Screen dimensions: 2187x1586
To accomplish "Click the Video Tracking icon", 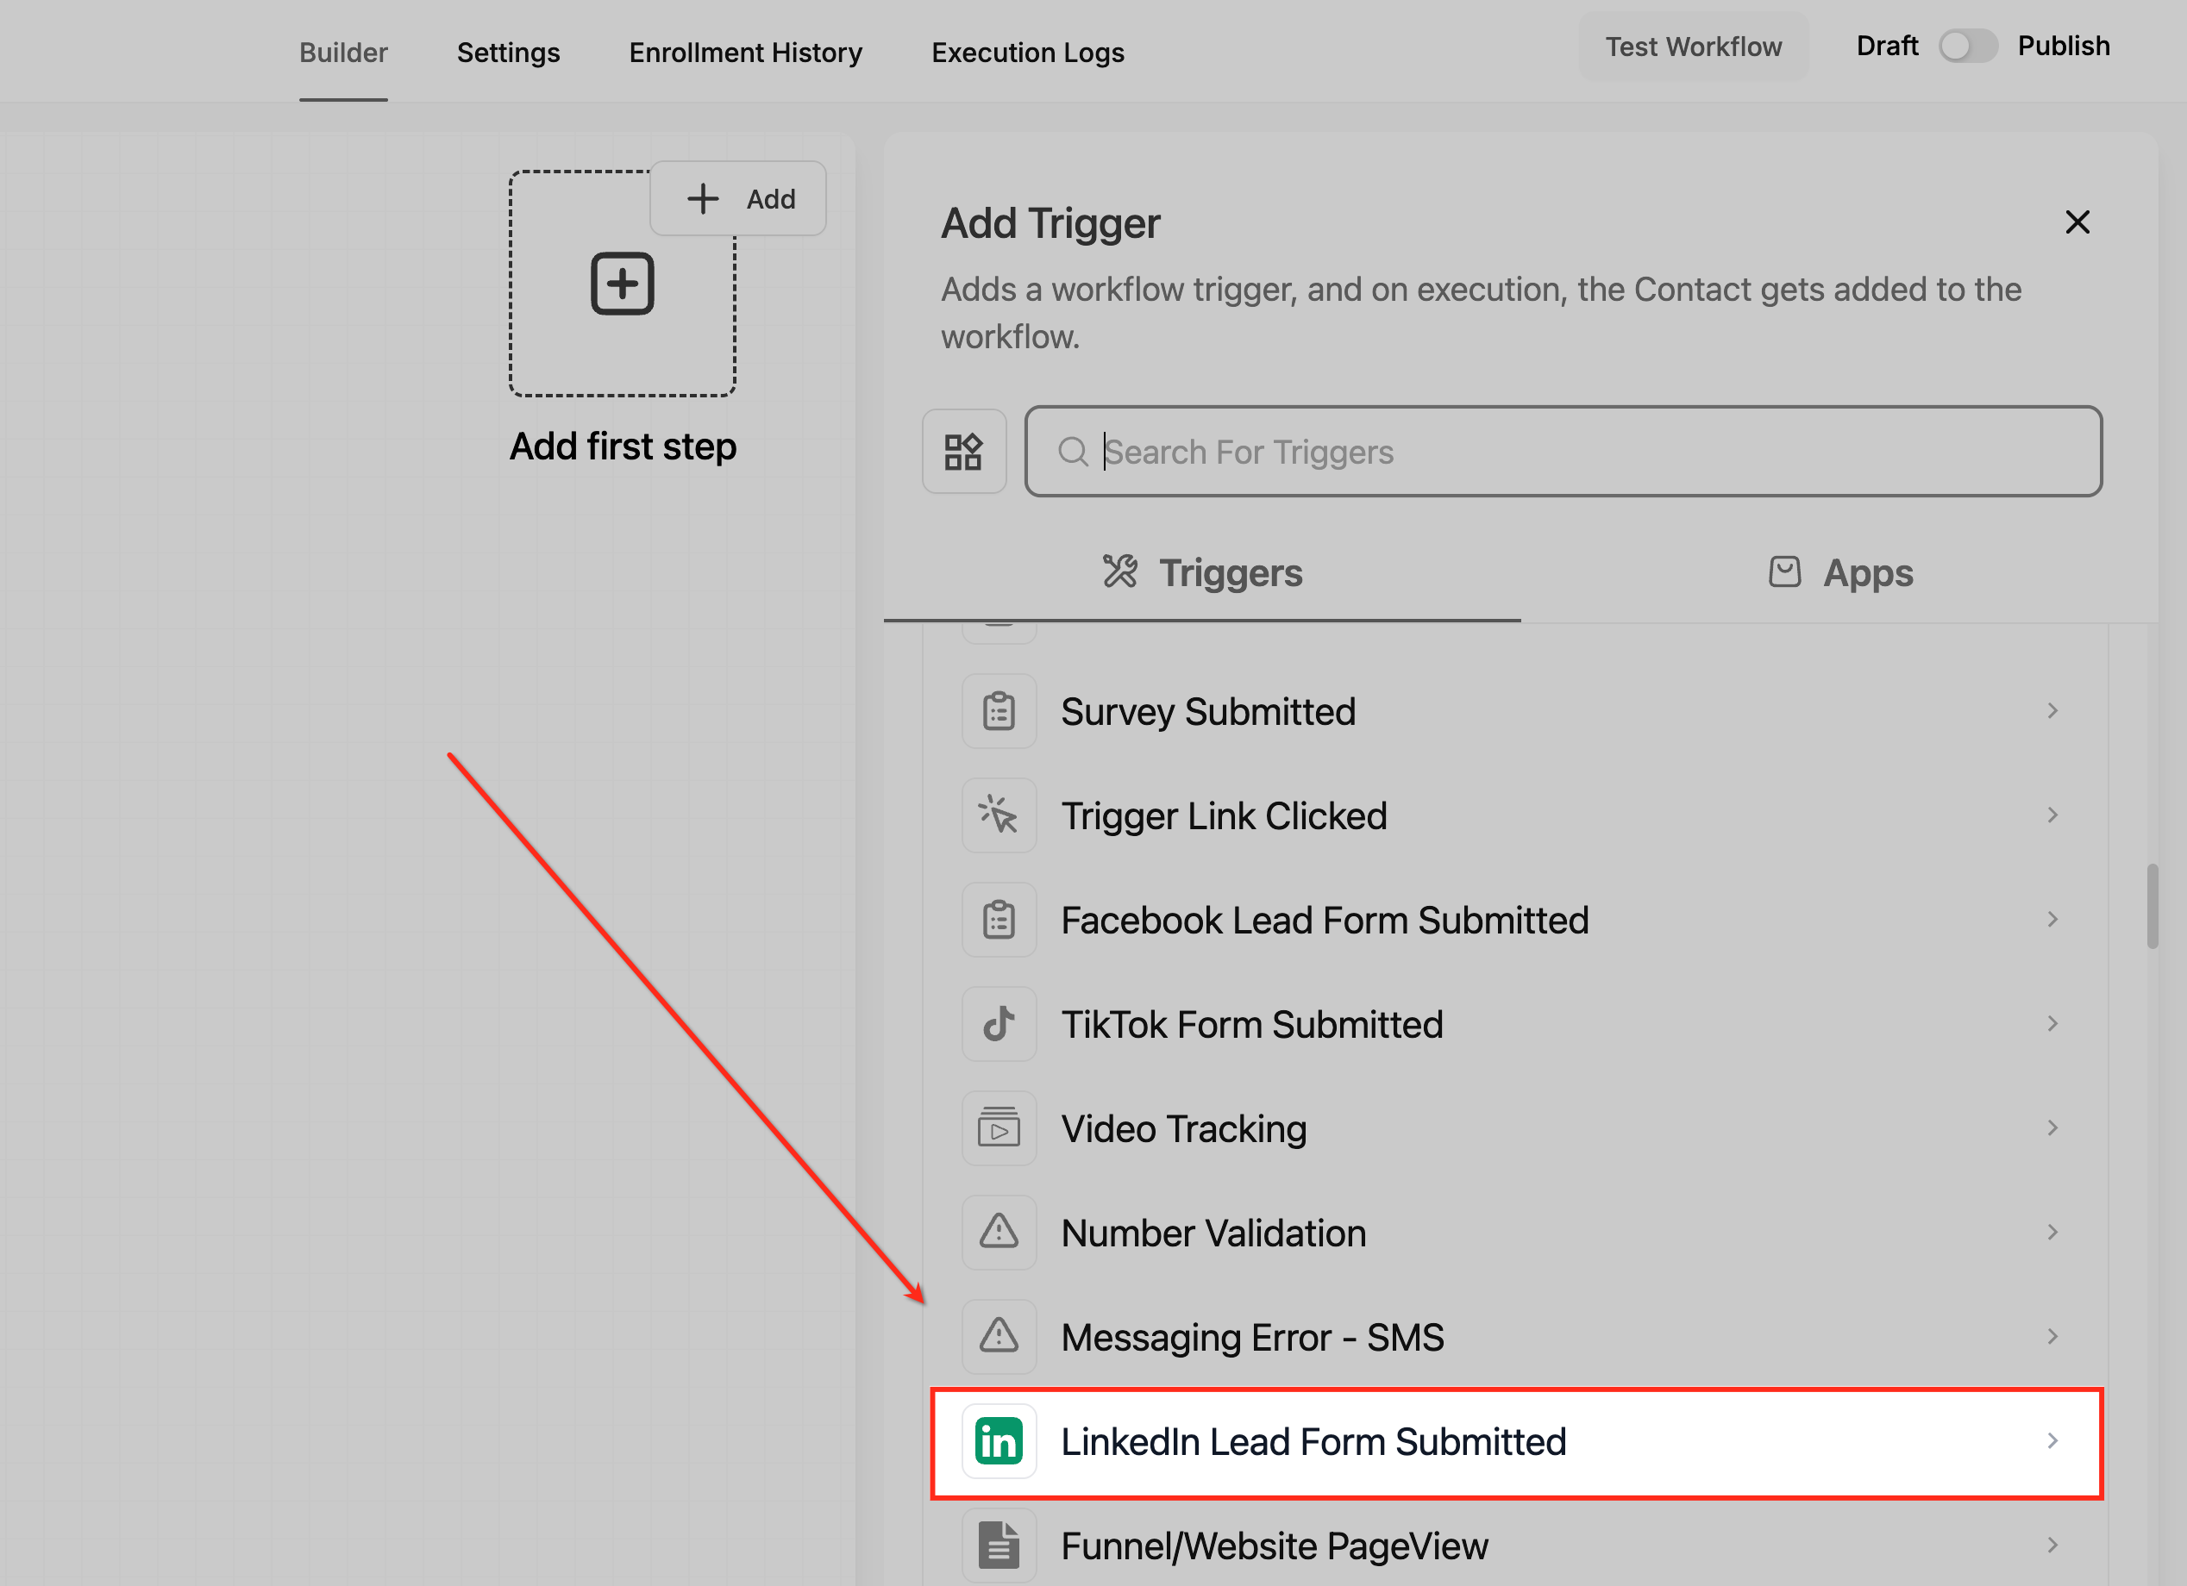I will point(998,1128).
